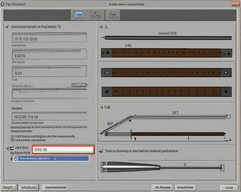Click inside the red-highlighted input field
Screen dimensions: 241x192
(x=63, y=149)
